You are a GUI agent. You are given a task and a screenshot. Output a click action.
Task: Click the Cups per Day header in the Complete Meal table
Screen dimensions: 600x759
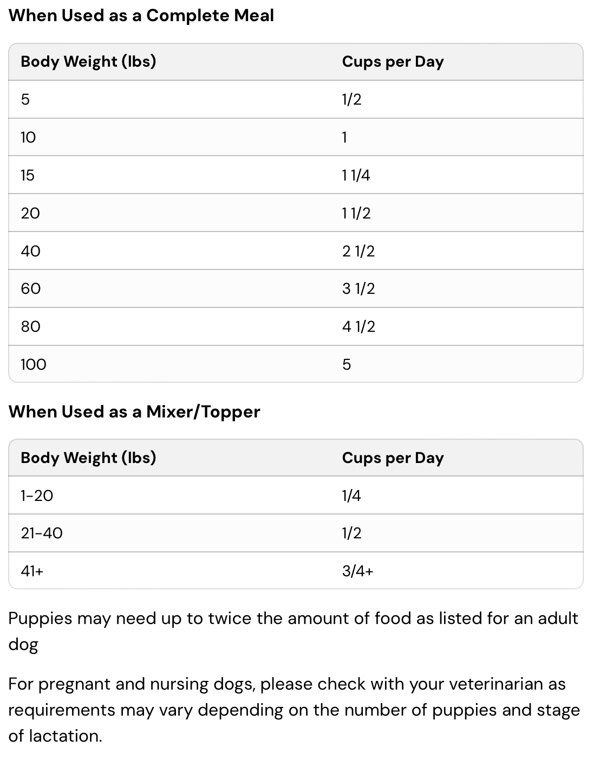[393, 62]
